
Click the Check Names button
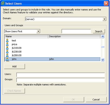[14, 91]
